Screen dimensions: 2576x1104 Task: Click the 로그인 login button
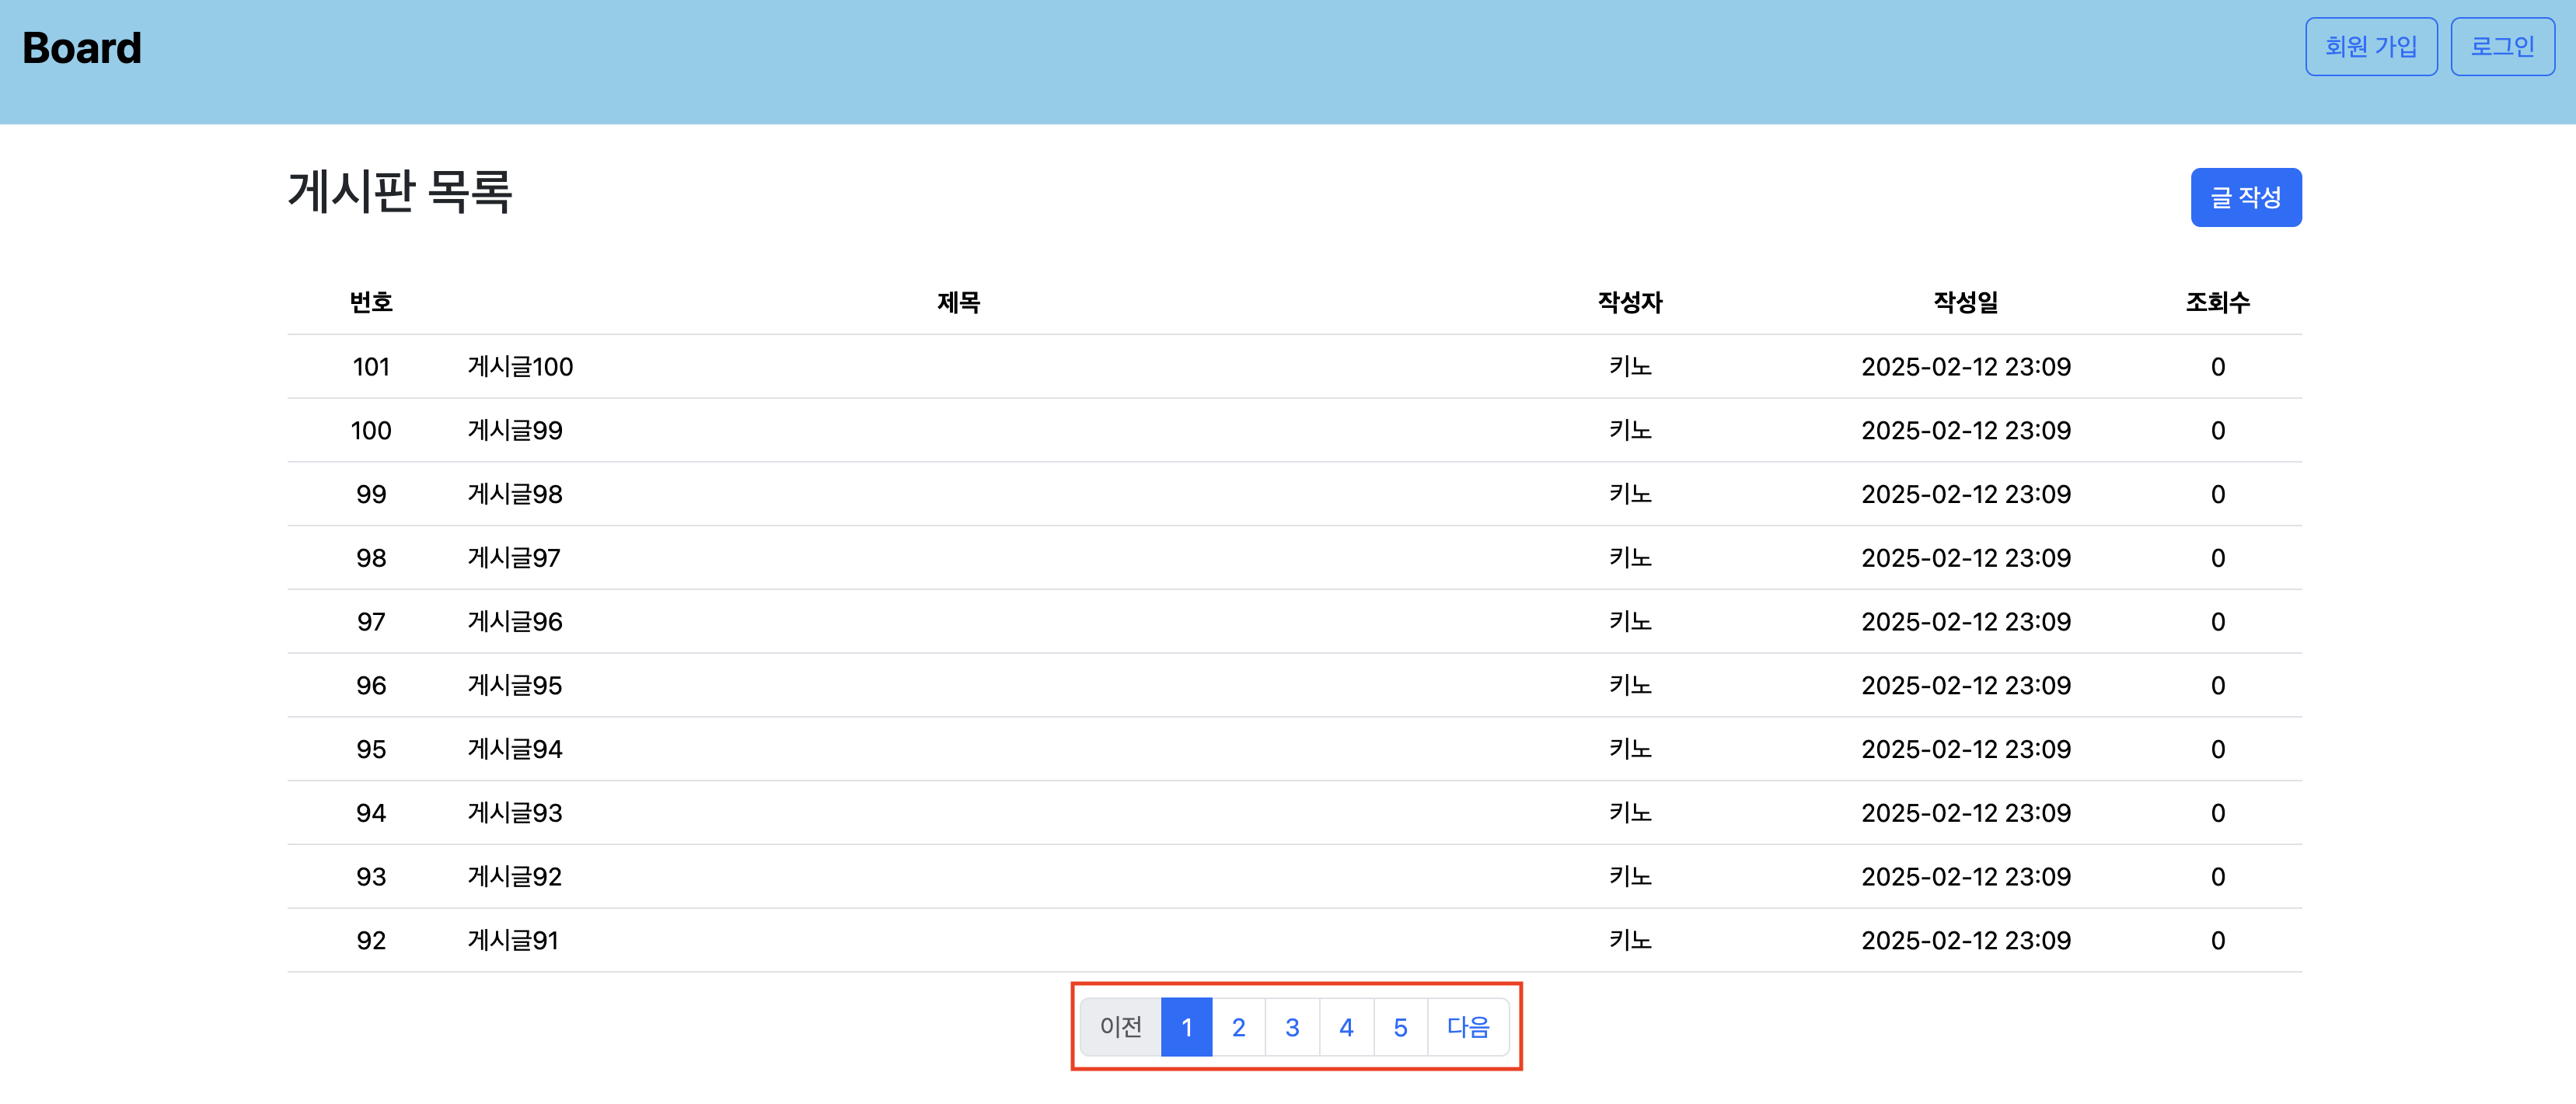pos(2502,47)
